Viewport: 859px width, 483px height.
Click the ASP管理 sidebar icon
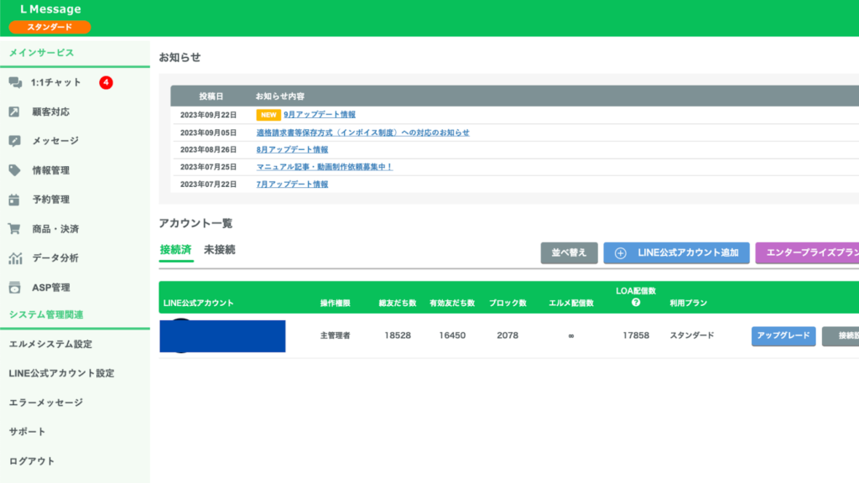point(14,288)
